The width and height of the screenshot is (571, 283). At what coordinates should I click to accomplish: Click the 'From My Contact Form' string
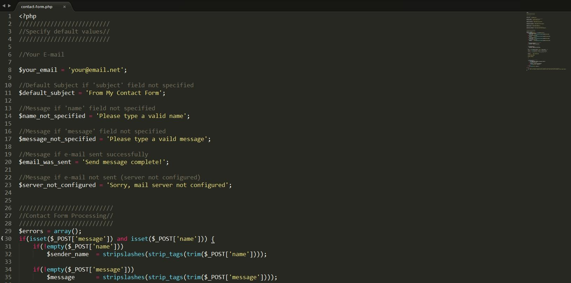tap(124, 93)
